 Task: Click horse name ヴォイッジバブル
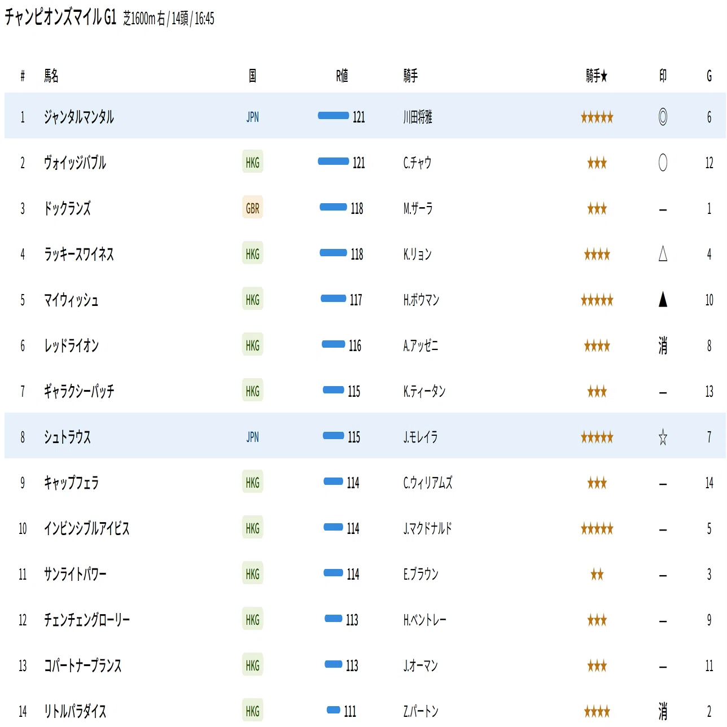click(x=75, y=163)
